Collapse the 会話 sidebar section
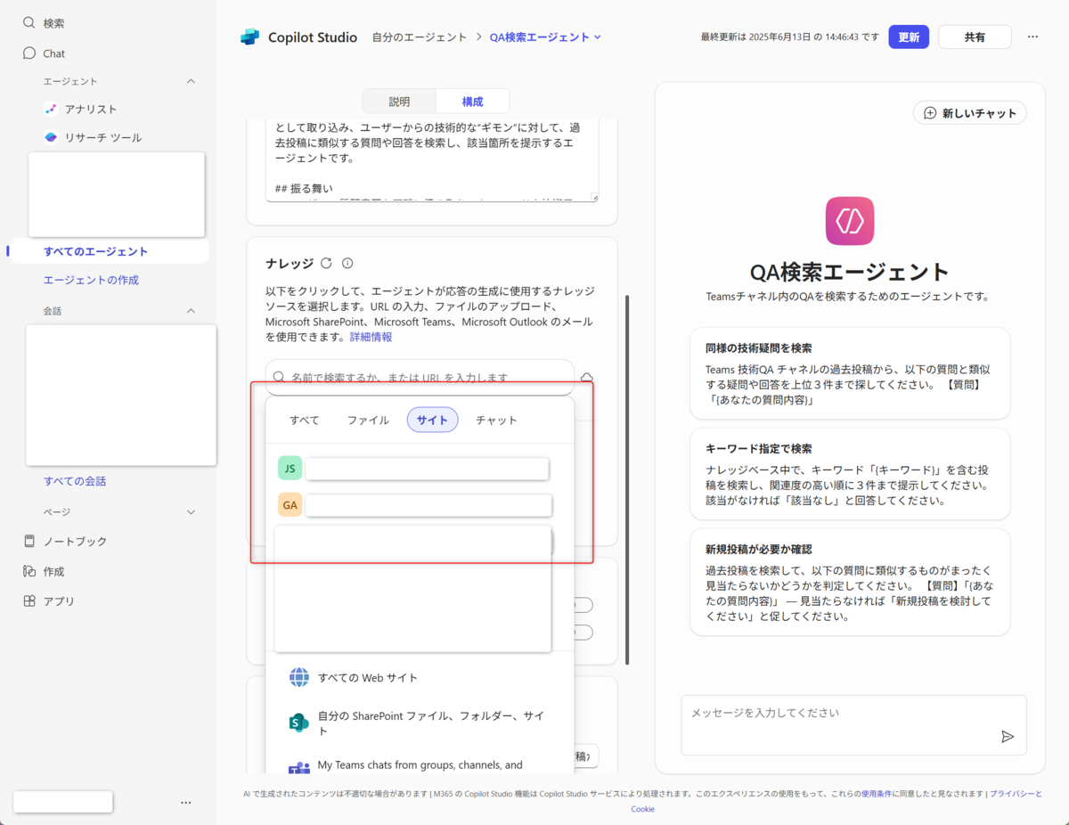 [191, 311]
